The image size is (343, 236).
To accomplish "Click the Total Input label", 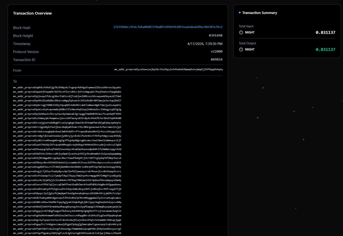I will point(246,26).
